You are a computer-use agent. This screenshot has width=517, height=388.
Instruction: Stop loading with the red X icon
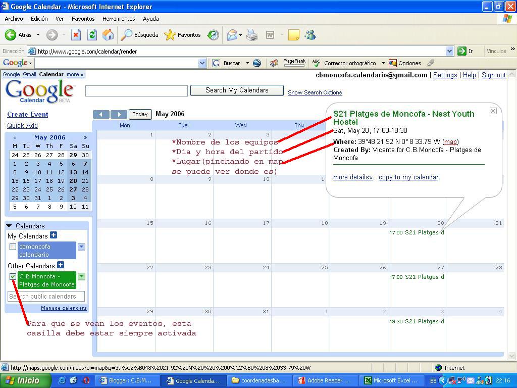[76, 35]
